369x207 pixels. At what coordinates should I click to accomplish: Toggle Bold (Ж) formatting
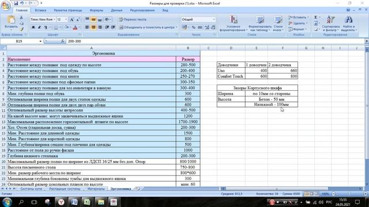(33, 28)
